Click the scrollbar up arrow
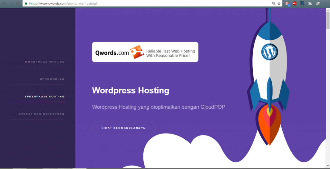 328,10
